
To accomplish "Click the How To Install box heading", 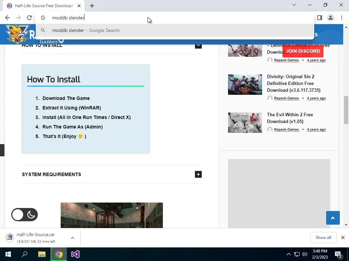I will click(x=54, y=80).
